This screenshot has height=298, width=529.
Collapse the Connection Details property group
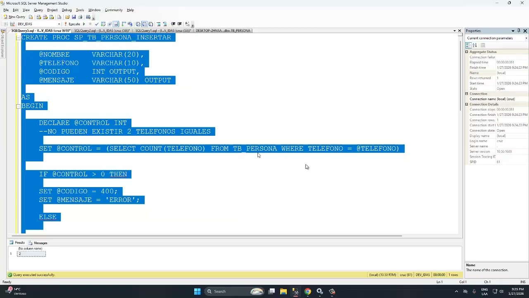[x=467, y=104]
